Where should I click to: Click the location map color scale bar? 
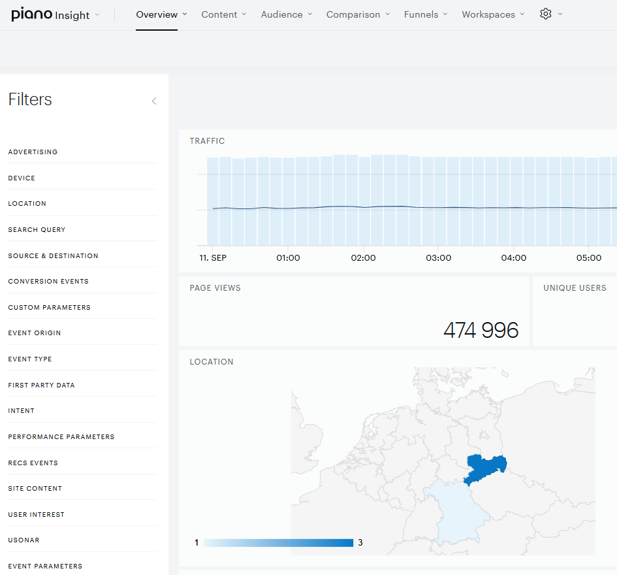279,543
